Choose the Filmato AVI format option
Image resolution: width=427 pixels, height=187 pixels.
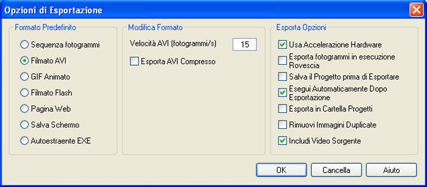[x=25, y=61]
